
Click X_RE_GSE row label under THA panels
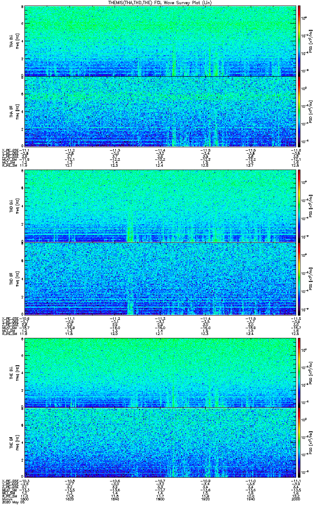click(x=11, y=150)
